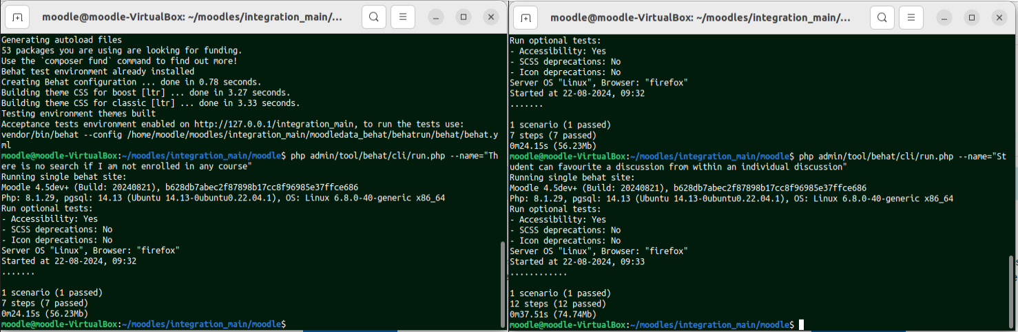
Task: Click lower "- Accessibility: Yes" in right window
Action: [558, 220]
